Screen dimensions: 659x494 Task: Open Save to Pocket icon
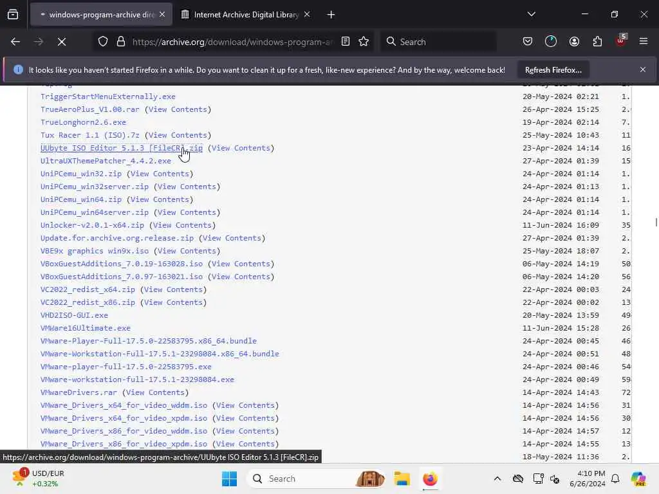[528, 42]
